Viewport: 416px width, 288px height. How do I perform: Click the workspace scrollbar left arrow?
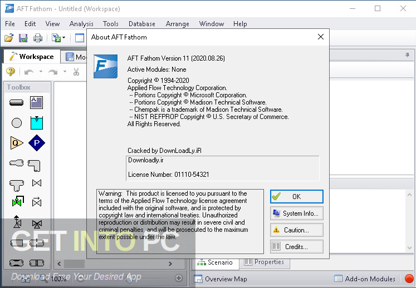[x=59, y=264]
